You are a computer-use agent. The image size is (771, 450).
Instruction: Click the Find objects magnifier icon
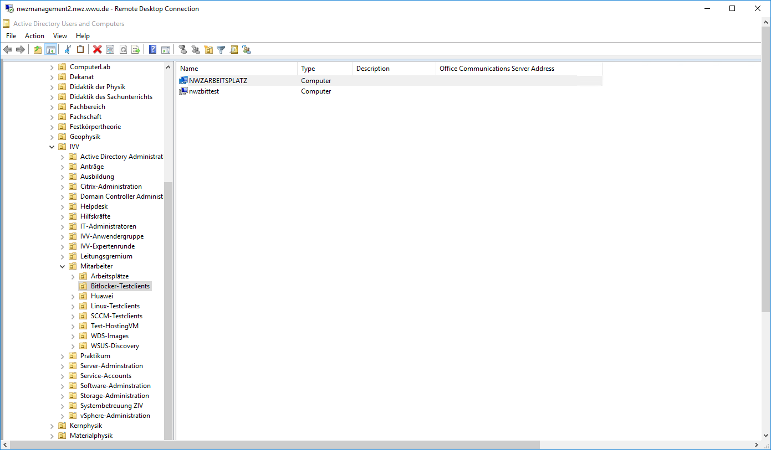pos(233,50)
